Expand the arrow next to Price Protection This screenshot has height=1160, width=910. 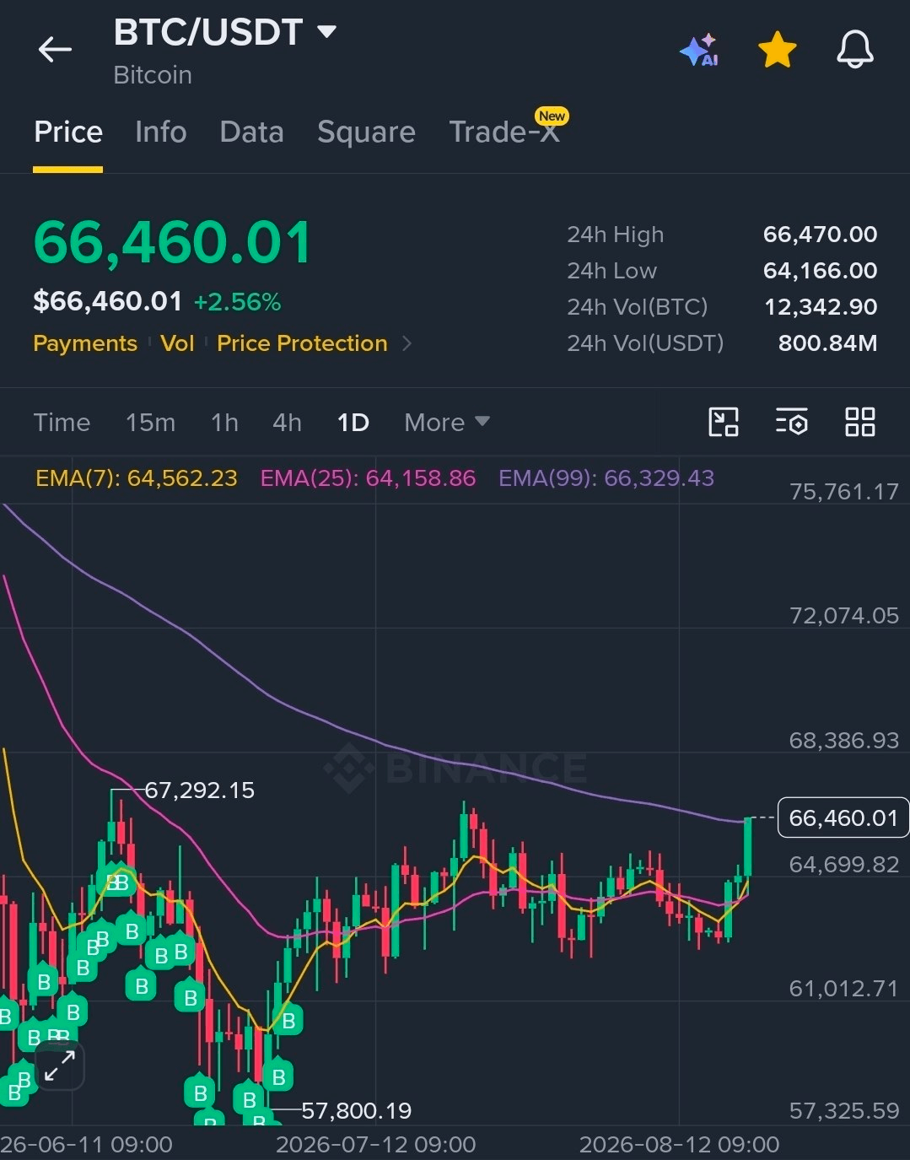407,343
